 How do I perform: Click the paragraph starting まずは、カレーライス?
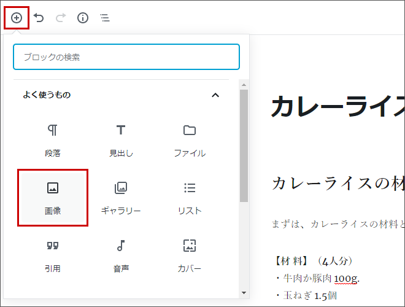pos(338,224)
